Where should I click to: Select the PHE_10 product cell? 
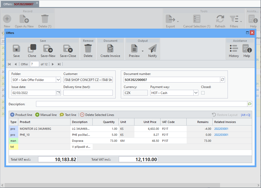point(44,135)
